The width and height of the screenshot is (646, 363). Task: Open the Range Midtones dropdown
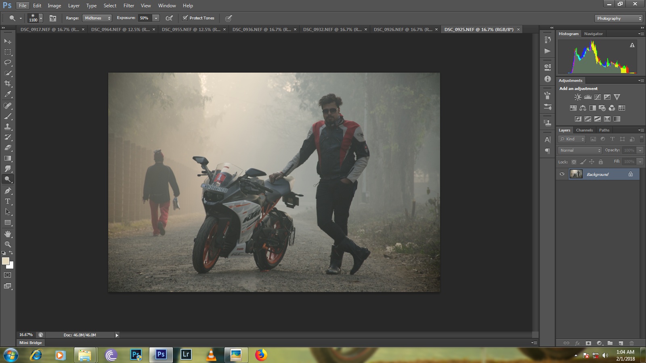[x=97, y=18]
